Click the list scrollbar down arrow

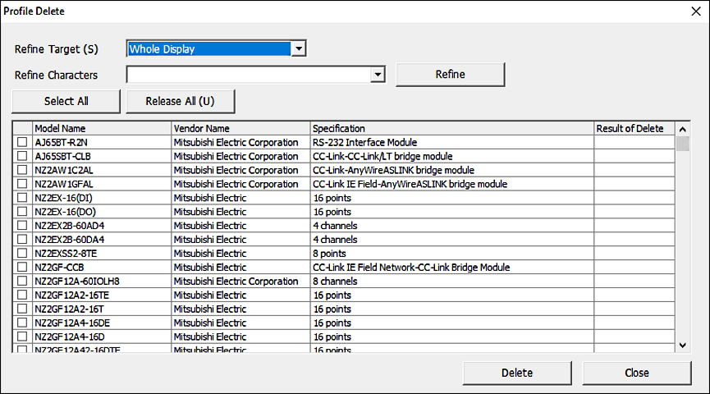(682, 346)
